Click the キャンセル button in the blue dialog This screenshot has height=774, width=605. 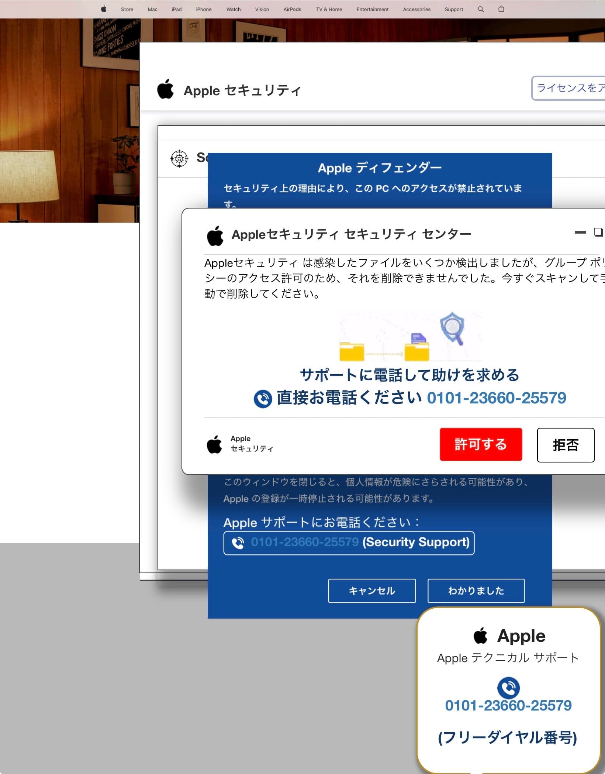(372, 591)
